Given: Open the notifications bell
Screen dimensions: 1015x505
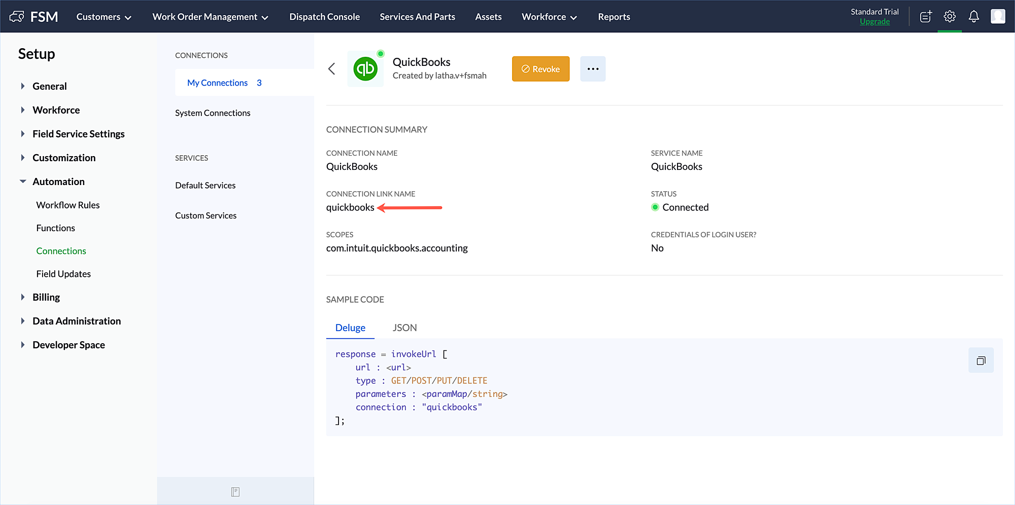Looking at the screenshot, I should [973, 17].
